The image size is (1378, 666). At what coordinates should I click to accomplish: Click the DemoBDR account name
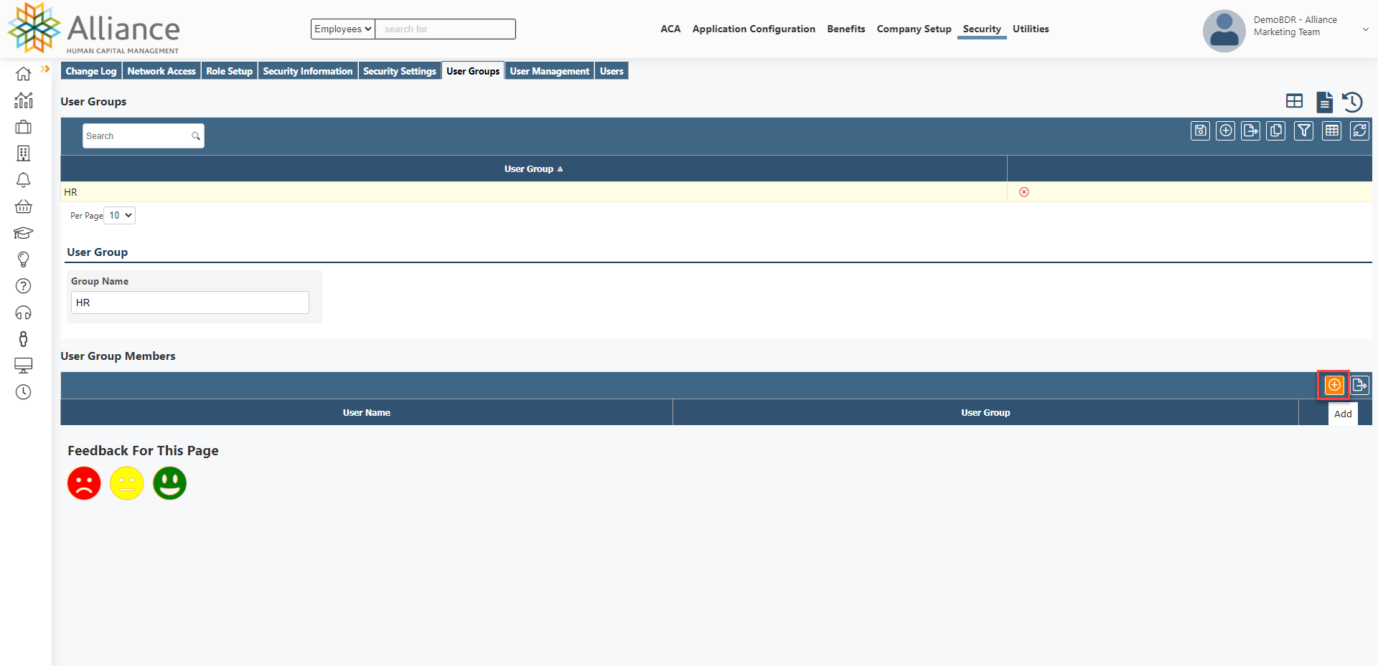coord(1295,26)
